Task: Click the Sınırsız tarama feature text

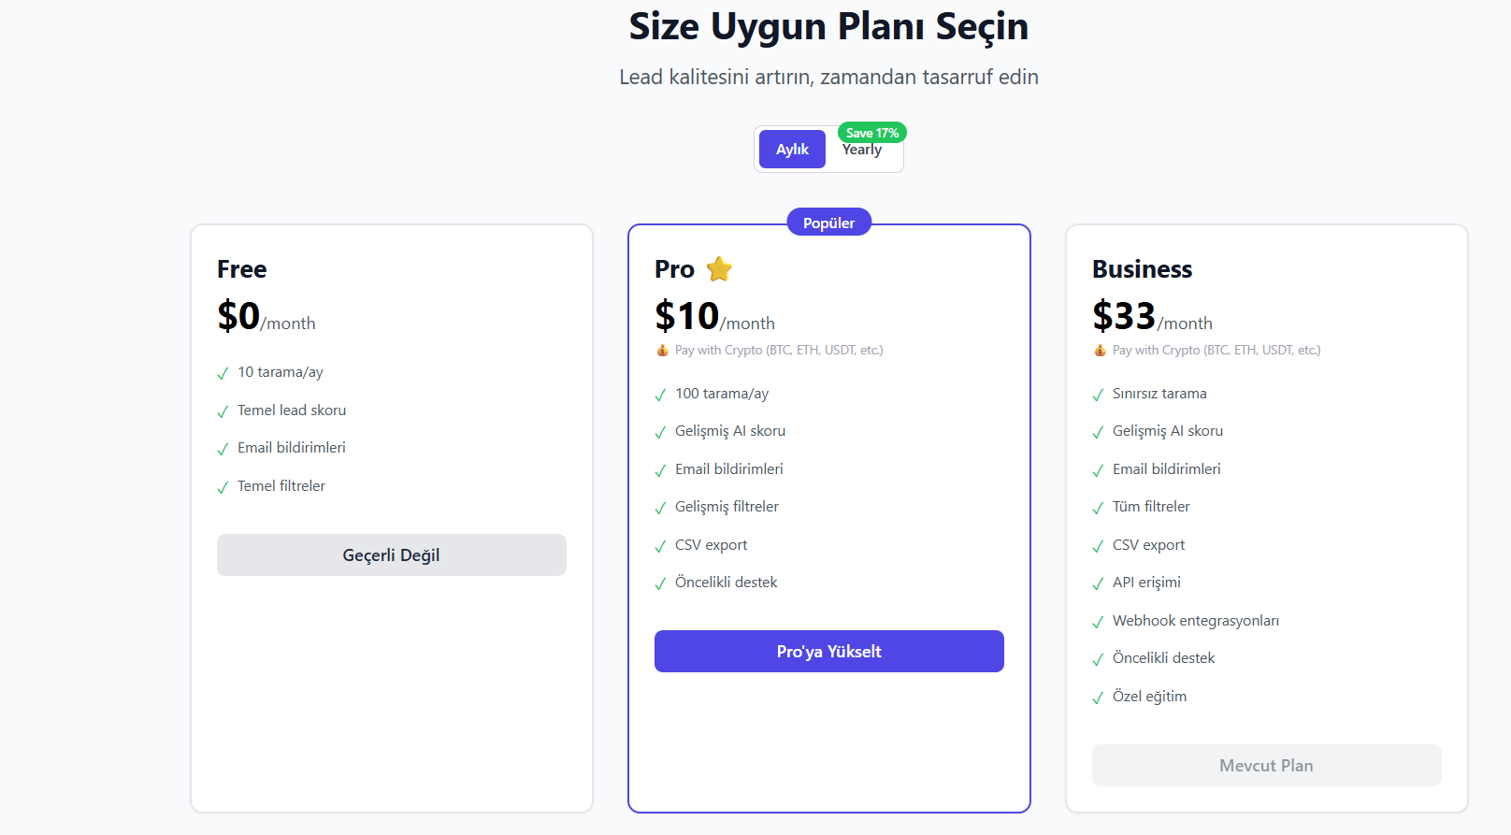Action: click(x=1159, y=394)
